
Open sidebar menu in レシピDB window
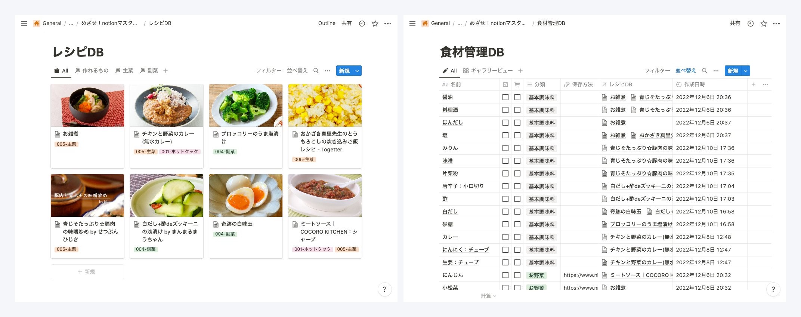[24, 24]
